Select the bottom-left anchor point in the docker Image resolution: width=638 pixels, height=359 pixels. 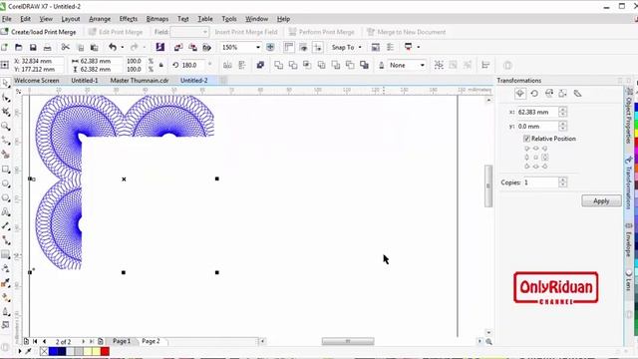click(x=527, y=167)
